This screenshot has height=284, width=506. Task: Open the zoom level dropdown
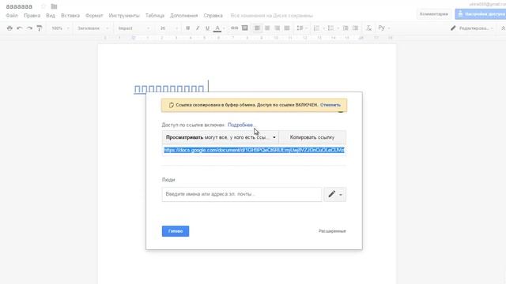coord(60,28)
